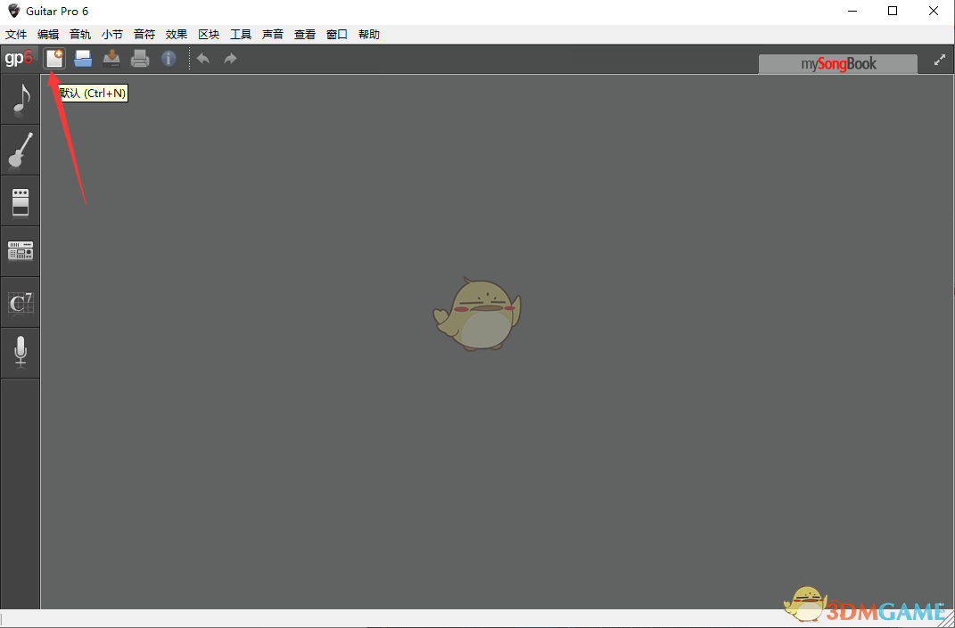The height and width of the screenshot is (628, 955).
Task: Open the 查看 menu
Action: (x=305, y=35)
